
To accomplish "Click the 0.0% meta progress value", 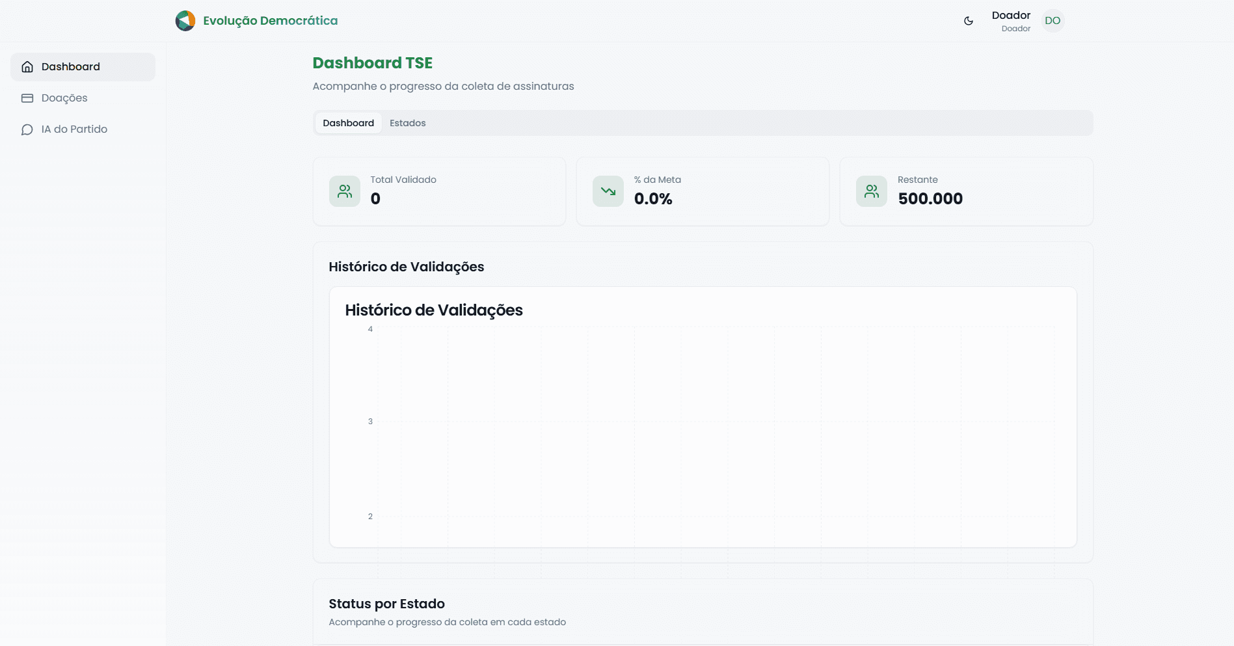I will (x=653, y=199).
